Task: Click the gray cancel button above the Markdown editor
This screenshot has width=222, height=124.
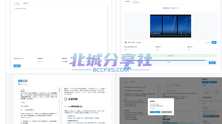Action: click(25, 81)
